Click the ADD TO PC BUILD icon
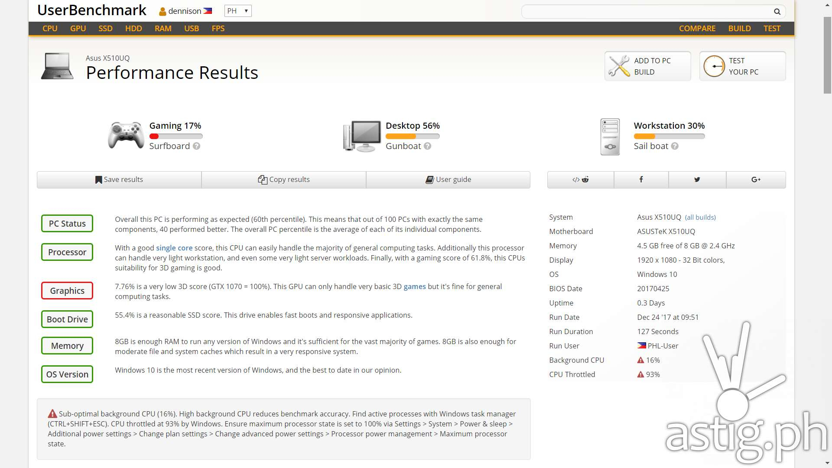The image size is (832, 468). [620, 66]
